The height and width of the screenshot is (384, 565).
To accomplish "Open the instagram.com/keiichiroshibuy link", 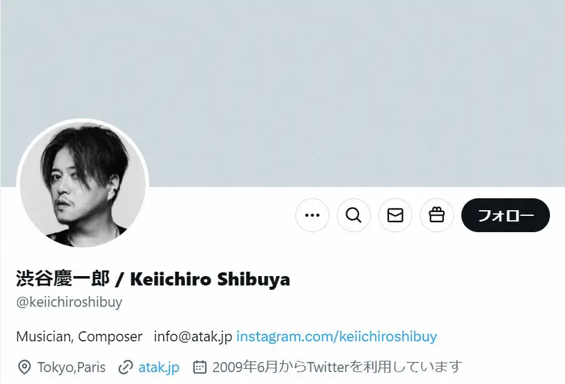I will coord(337,336).
